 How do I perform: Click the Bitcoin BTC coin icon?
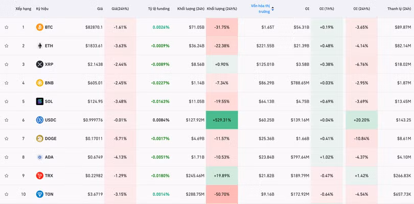tap(39, 27)
